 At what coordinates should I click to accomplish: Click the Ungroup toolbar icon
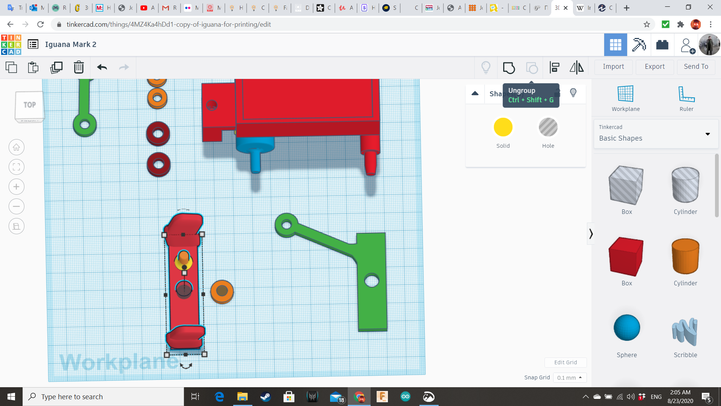tap(532, 68)
